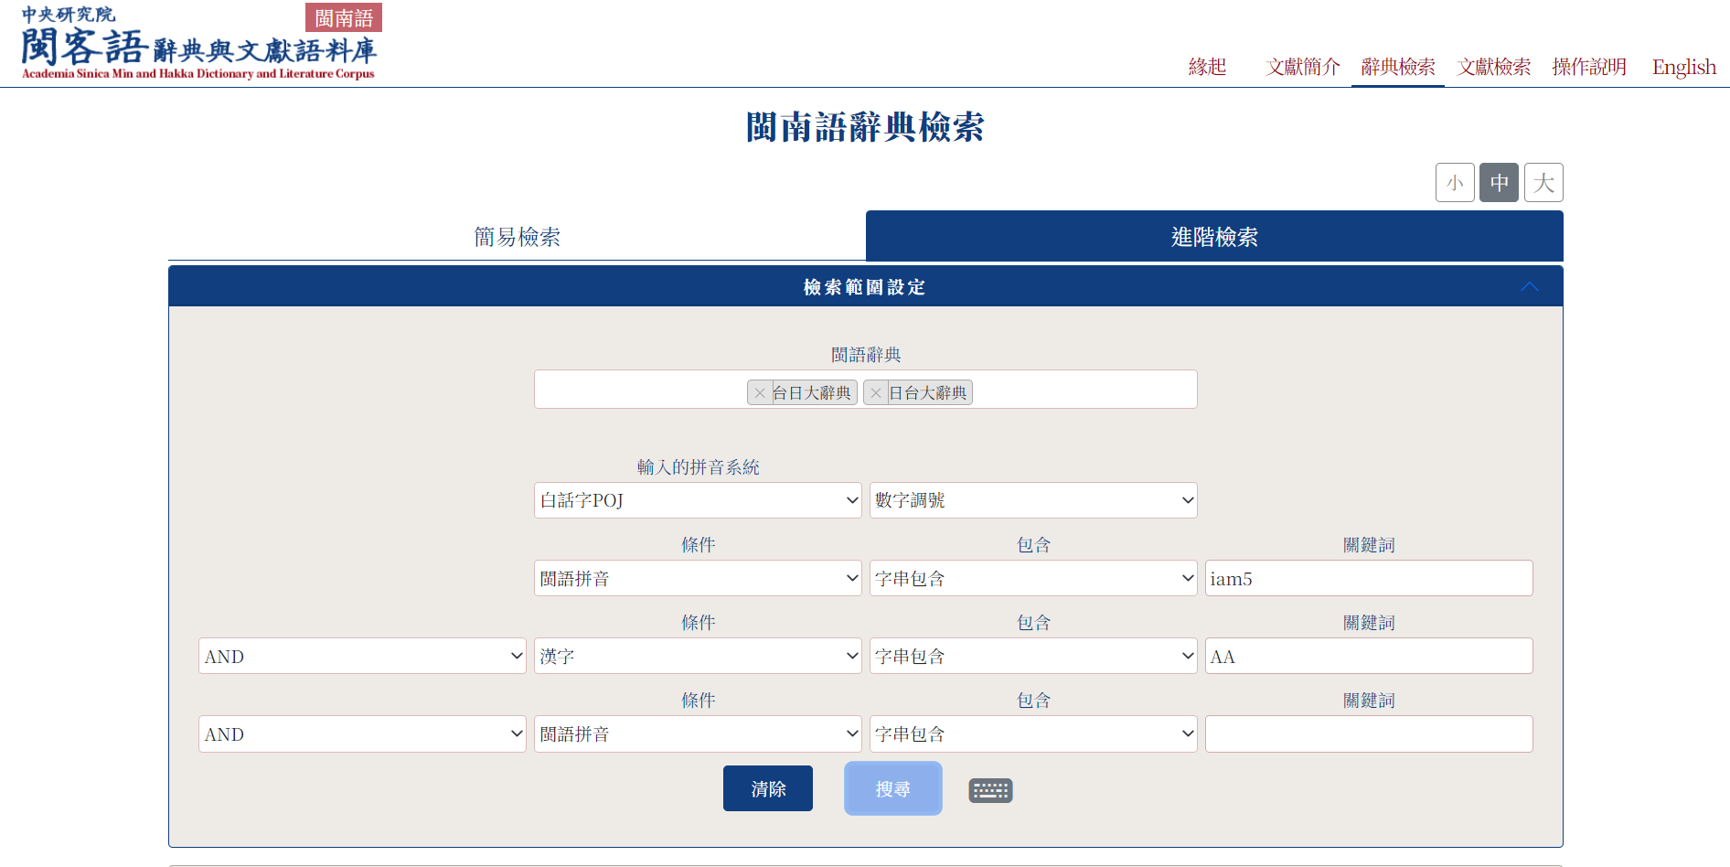Click the 清除 clear button
1730x867 pixels.
tap(768, 788)
